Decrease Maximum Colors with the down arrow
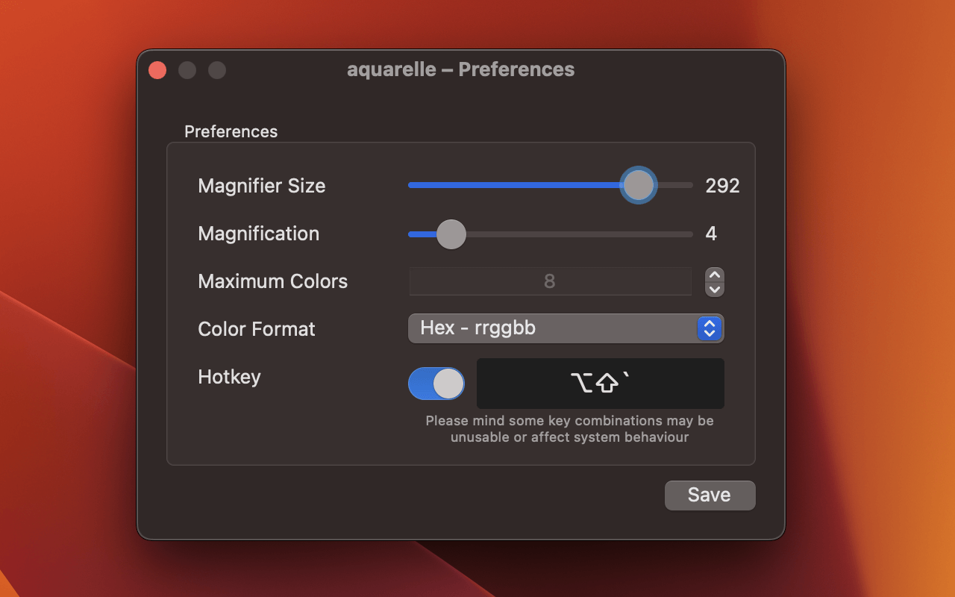955x597 pixels. point(715,290)
